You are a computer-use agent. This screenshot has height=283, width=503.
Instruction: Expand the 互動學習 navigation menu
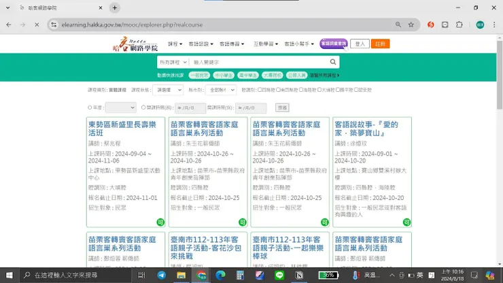coord(266,44)
